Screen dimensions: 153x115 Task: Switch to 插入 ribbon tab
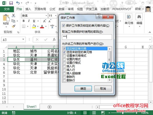28,9
